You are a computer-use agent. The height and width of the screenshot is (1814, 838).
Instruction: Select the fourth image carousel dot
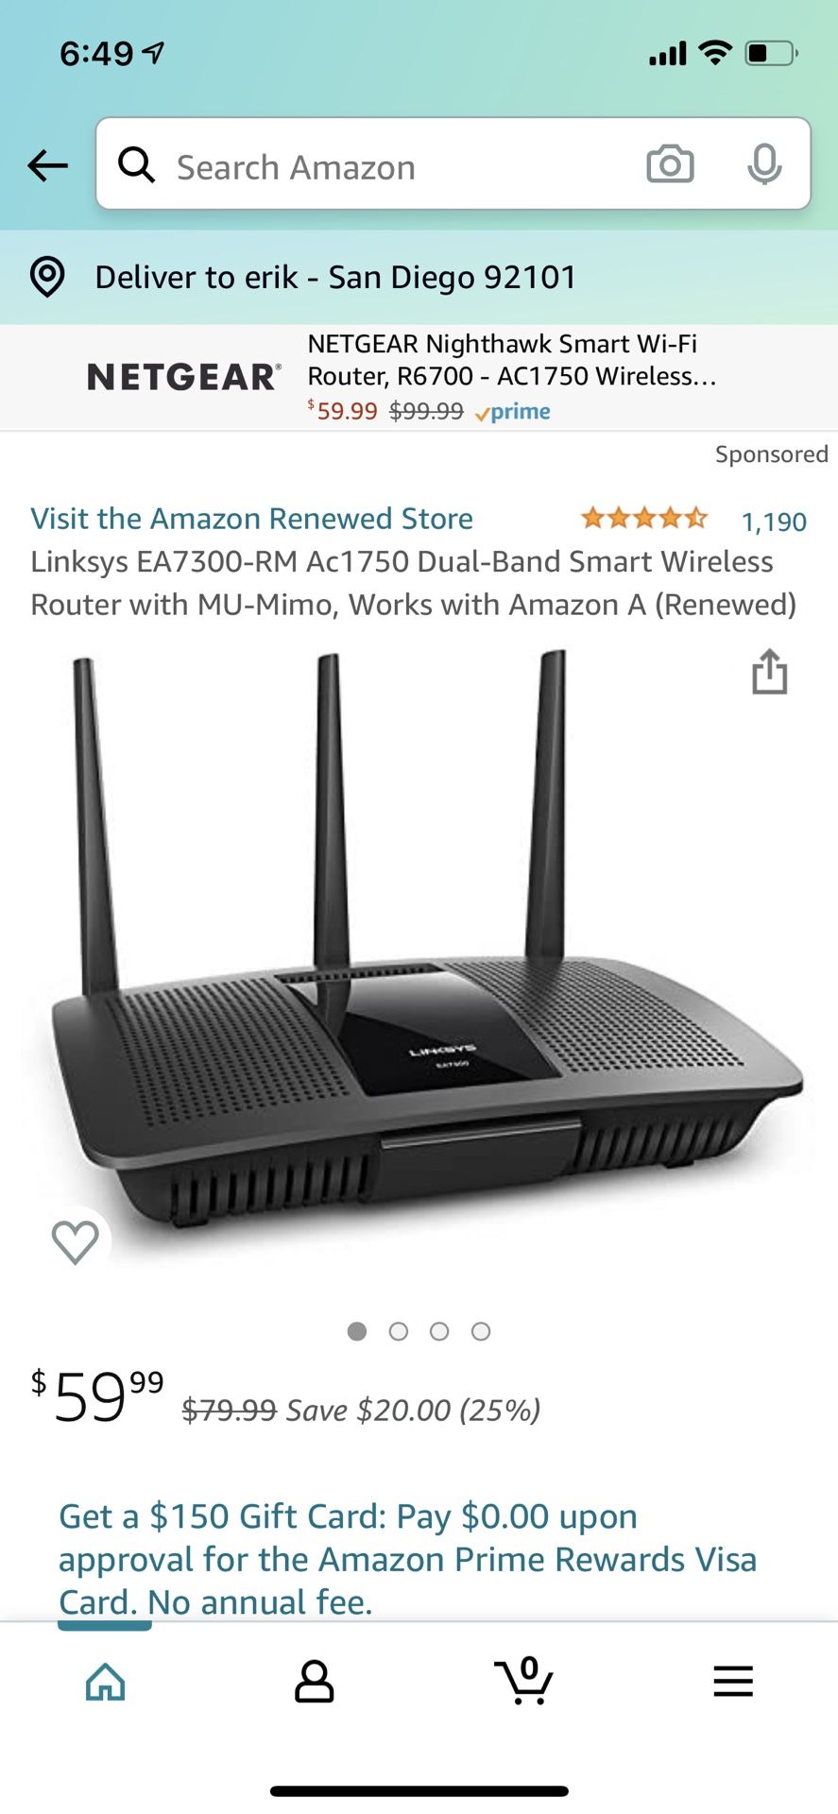click(481, 1331)
